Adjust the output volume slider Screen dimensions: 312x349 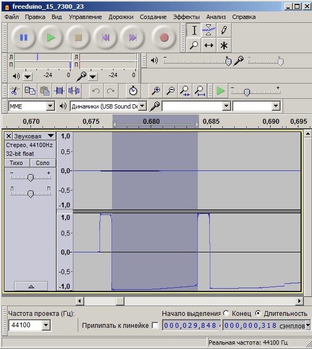pos(228,61)
